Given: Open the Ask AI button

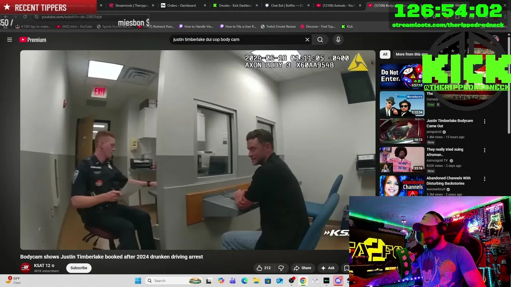Looking at the screenshot, I should [x=328, y=268].
